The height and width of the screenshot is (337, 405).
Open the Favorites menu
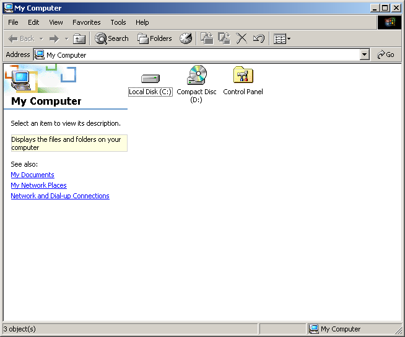86,22
